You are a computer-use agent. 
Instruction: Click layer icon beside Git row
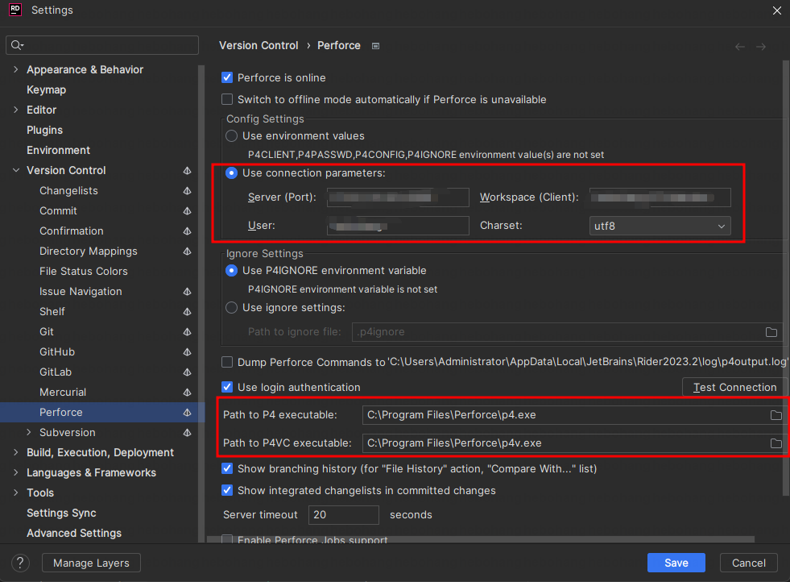pos(188,332)
